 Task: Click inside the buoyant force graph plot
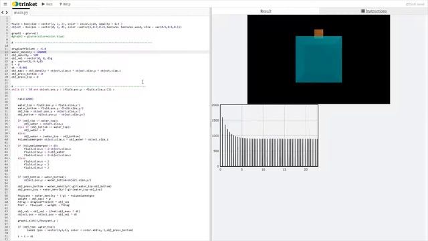[x=269, y=135]
